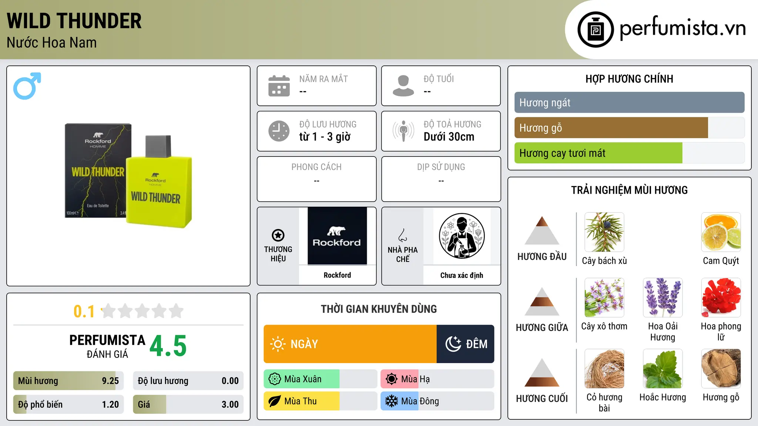Click the moon icon next to ĐÊM

(453, 344)
